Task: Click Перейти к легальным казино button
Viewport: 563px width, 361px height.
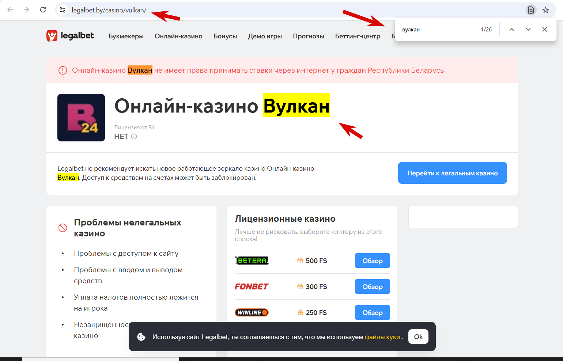Action: (x=453, y=173)
